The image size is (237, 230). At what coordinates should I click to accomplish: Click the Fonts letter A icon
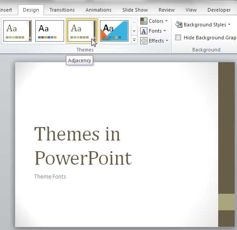[144, 31]
